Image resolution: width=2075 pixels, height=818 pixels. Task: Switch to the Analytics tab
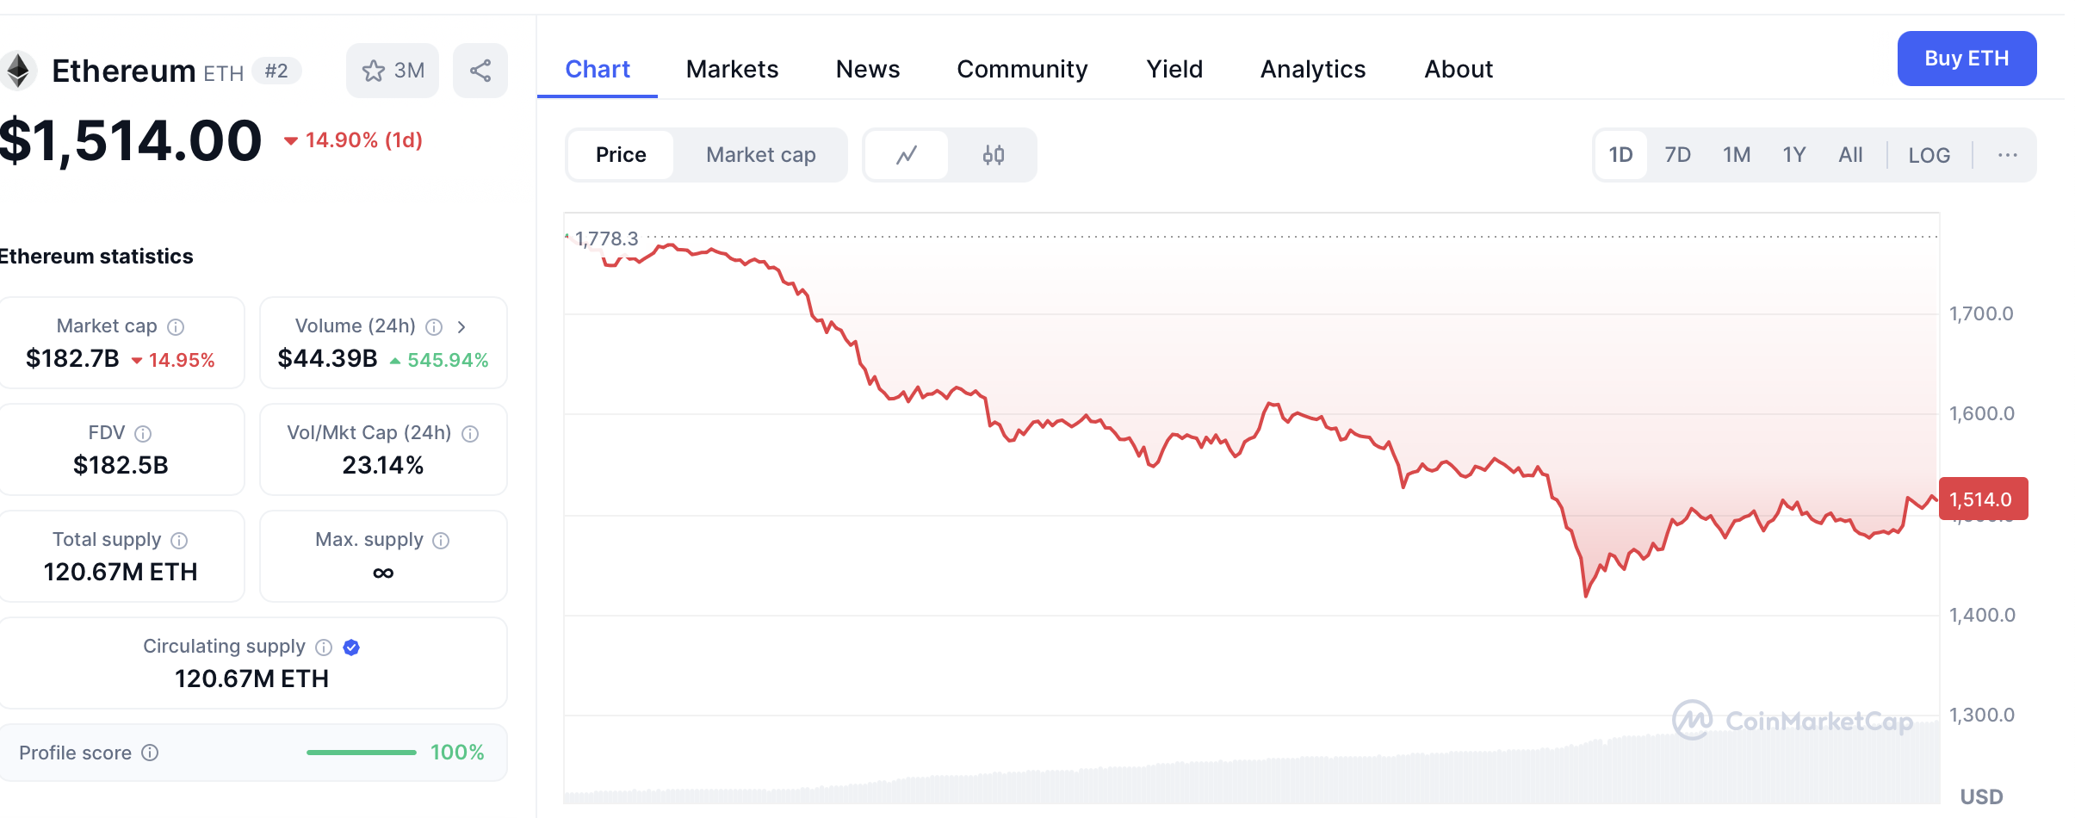(x=1312, y=69)
